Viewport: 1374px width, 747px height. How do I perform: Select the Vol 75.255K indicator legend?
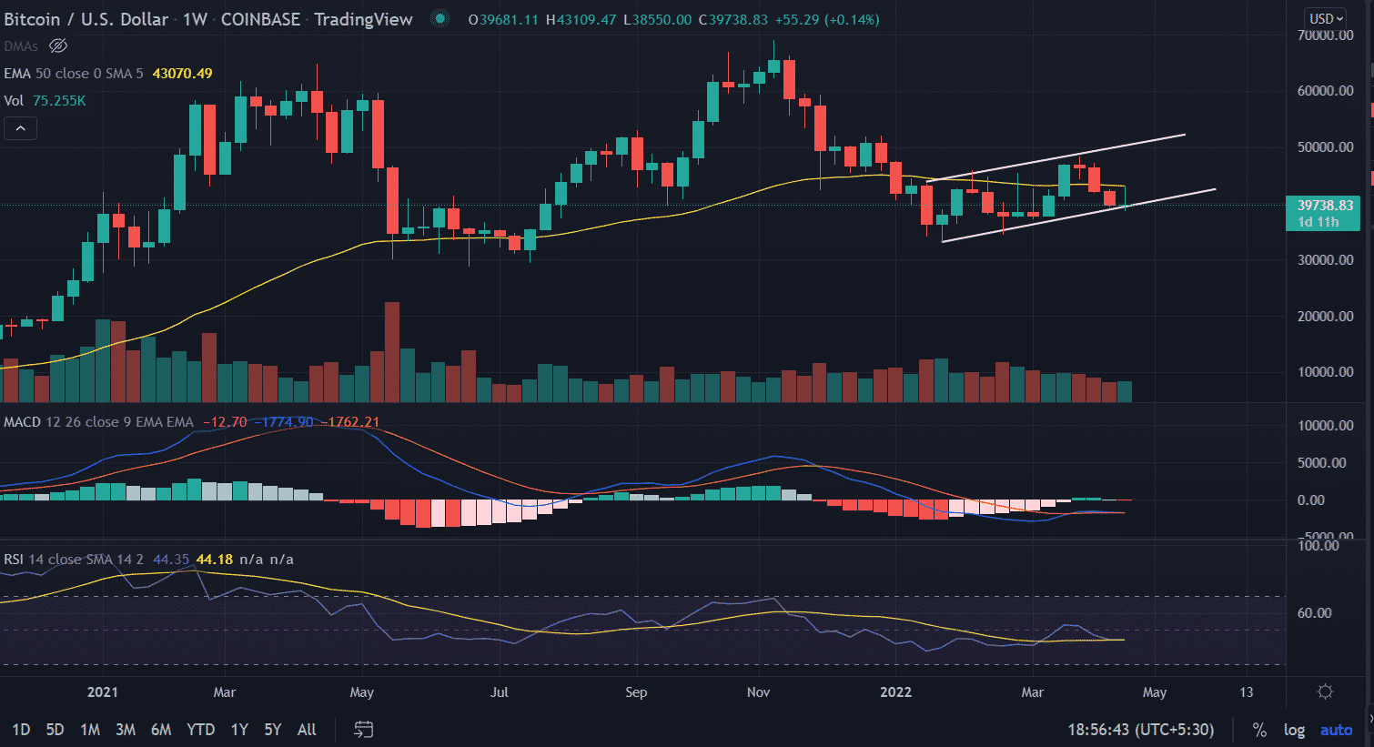(45, 100)
